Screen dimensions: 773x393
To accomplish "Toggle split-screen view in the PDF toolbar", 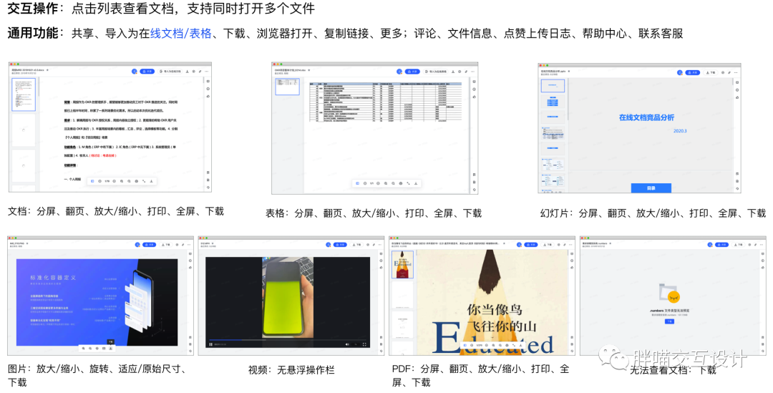I will pos(465,345).
